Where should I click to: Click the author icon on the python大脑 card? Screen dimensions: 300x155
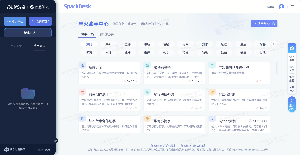point(250,121)
